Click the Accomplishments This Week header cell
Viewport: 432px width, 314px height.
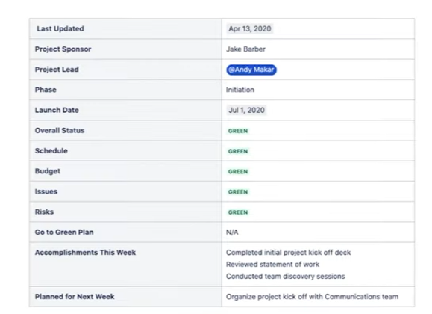pos(125,265)
